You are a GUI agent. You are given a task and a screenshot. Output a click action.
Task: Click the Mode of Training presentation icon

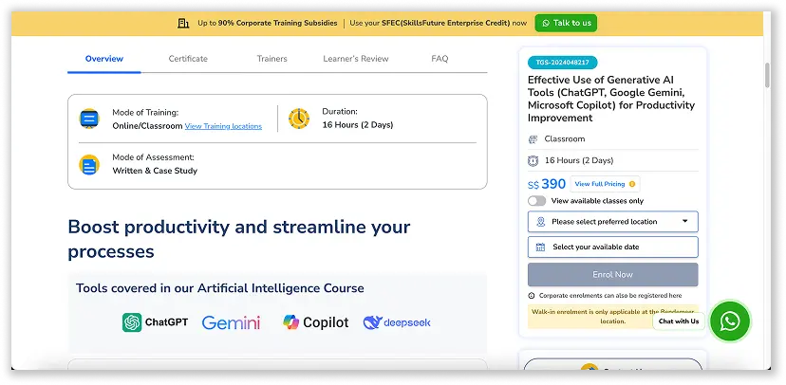90,119
